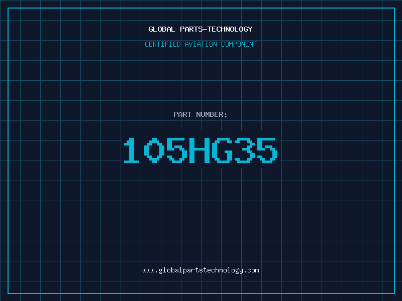The image size is (402, 301).
Task: Click the PART NUMBER: label
Action: (200, 114)
